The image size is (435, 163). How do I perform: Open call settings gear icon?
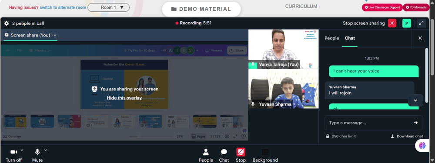pyautogui.click(x=7, y=23)
